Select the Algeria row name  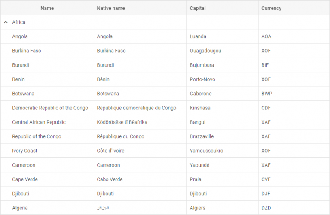click(x=20, y=208)
